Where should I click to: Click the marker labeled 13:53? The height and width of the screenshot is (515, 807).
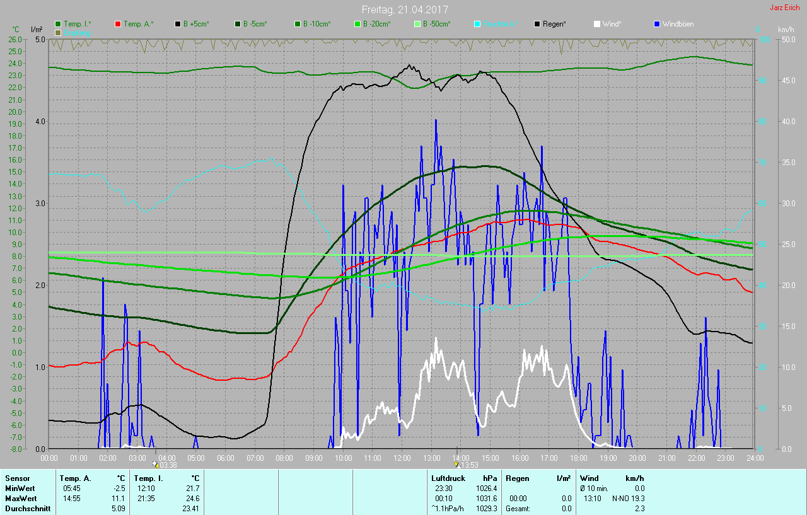coord(457,463)
